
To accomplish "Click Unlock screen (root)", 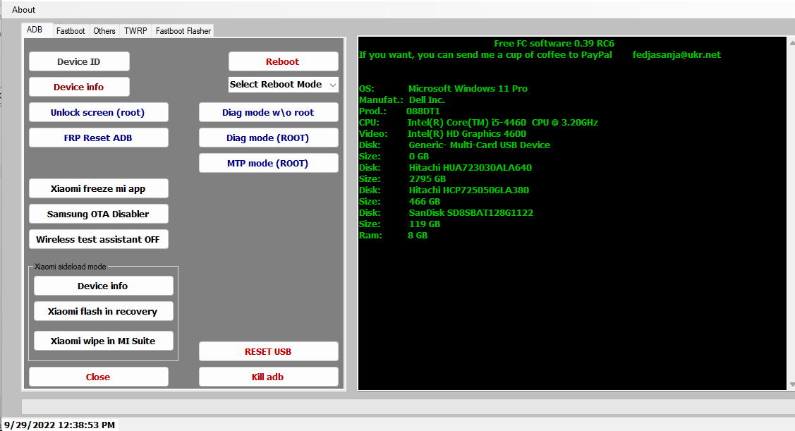I will [98, 112].
